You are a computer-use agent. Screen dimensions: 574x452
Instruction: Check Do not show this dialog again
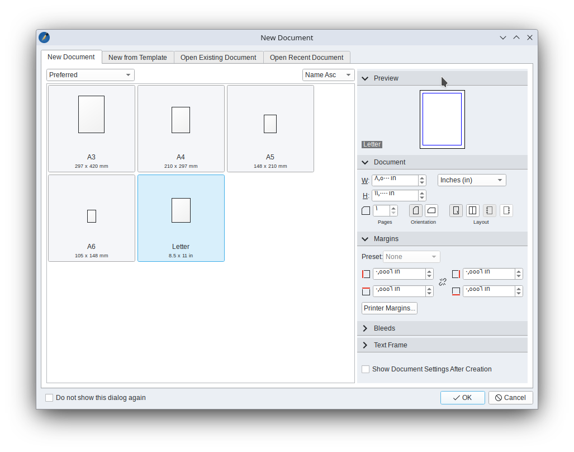click(49, 398)
